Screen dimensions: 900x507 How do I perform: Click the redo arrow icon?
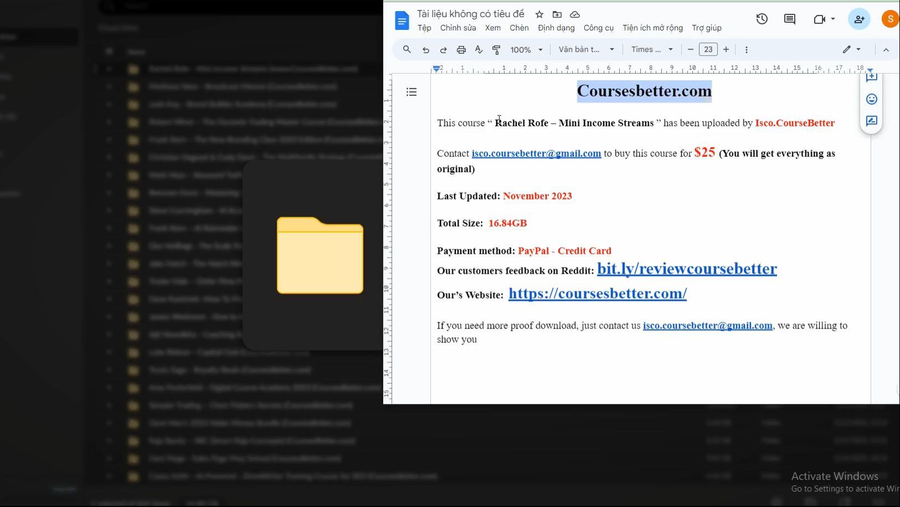pyautogui.click(x=443, y=50)
